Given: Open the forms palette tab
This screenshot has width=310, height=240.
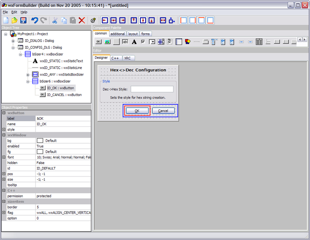Looking at the screenshot, I should pyautogui.click(x=146, y=34).
